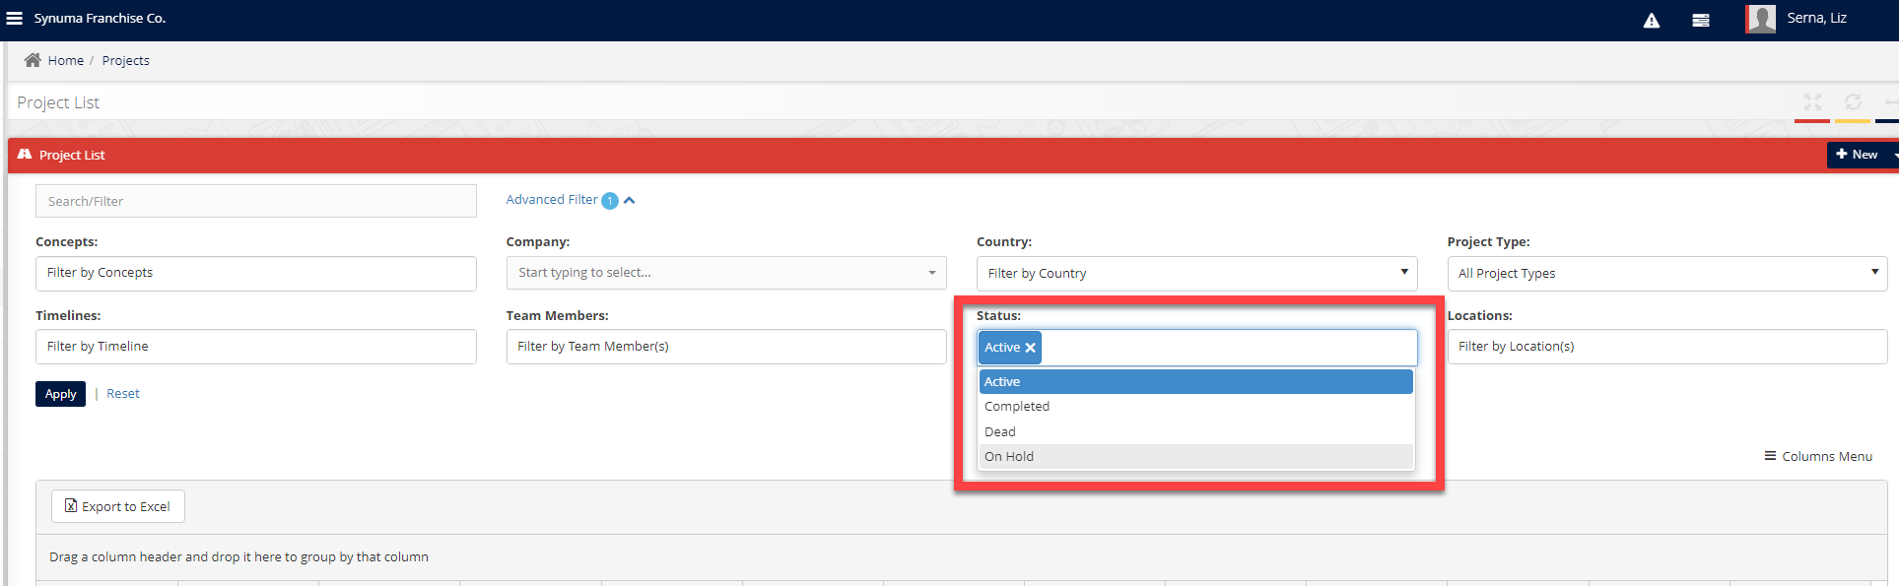Screen dimensions: 1899x586
Task: Refresh the Project List panel
Action: coord(1853,102)
